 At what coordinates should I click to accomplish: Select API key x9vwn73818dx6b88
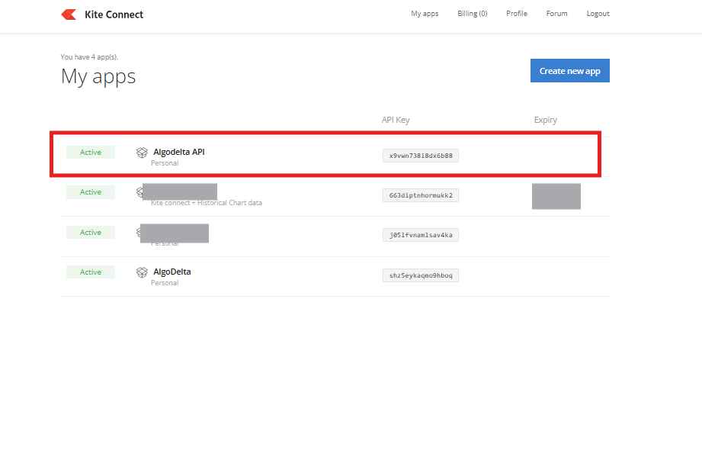tap(421, 156)
